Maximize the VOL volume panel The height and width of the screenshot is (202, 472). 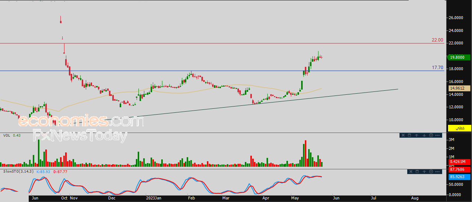click(x=409, y=136)
